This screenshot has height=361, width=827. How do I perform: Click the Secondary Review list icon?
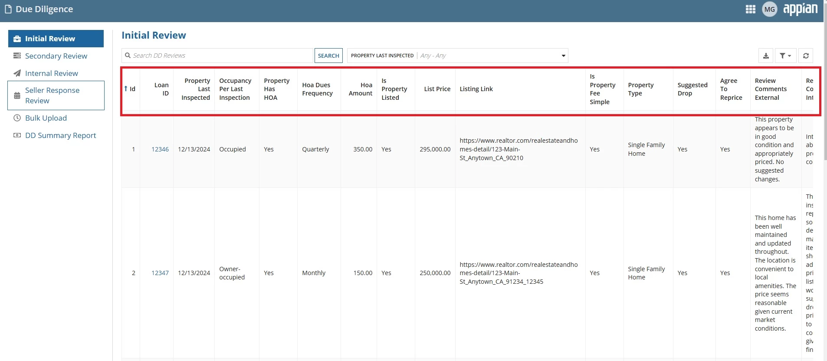17,56
